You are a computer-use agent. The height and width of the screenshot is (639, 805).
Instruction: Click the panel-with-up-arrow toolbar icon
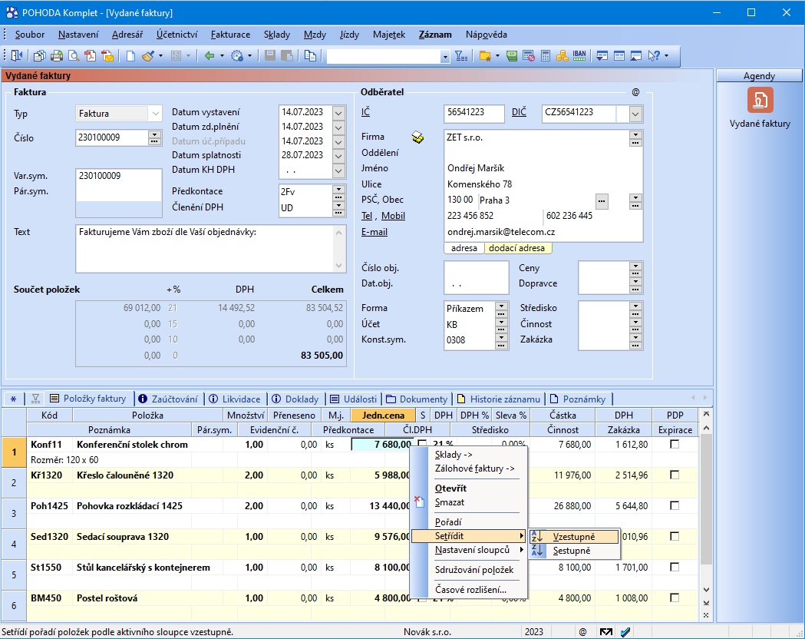pyautogui.click(x=636, y=55)
